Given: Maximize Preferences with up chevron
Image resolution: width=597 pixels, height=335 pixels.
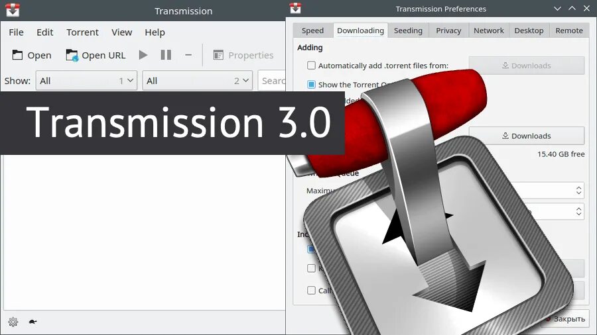Looking at the screenshot, I should pos(572,9).
